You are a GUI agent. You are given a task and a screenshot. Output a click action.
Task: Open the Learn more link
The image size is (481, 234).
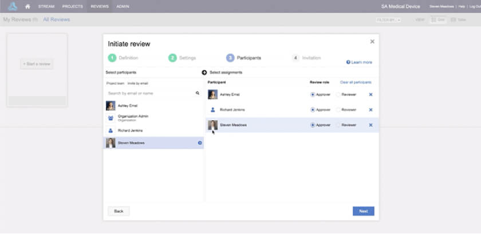point(359,62)
